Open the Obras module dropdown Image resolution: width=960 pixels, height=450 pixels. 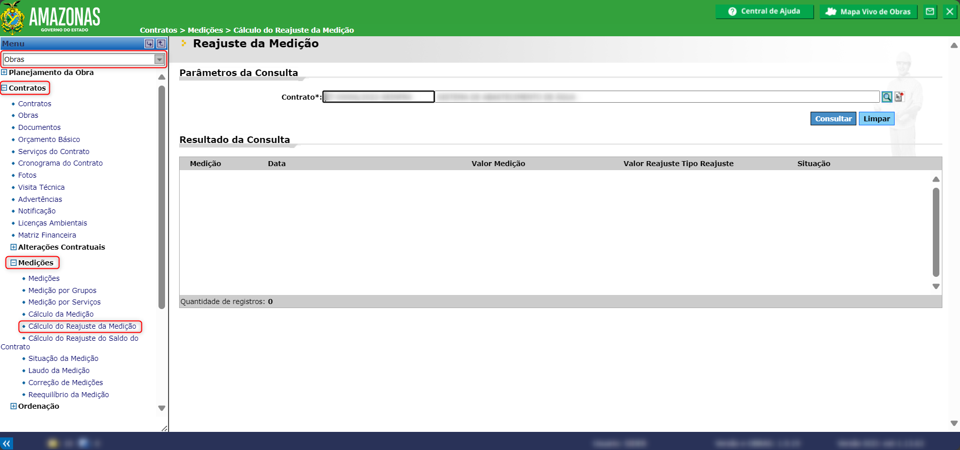[159, 59]
